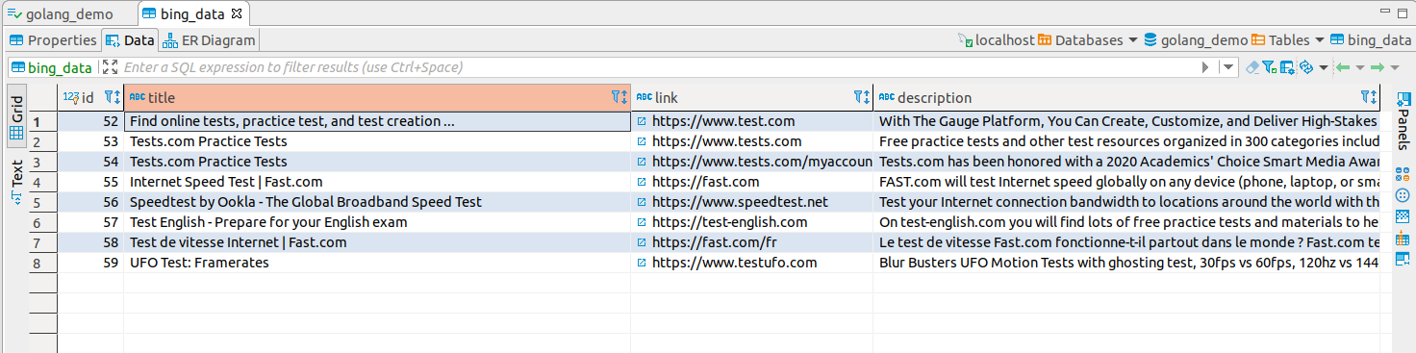
Task: Select row header number 1
Action: tap(42, 121)
